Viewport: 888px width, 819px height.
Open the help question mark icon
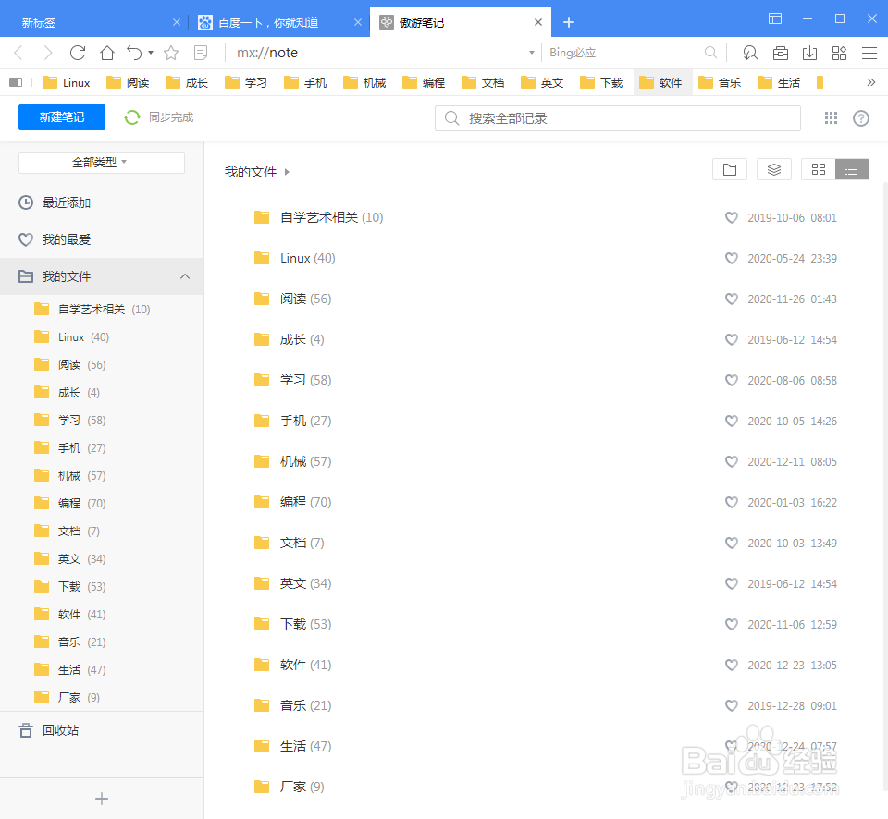point(861,117)
